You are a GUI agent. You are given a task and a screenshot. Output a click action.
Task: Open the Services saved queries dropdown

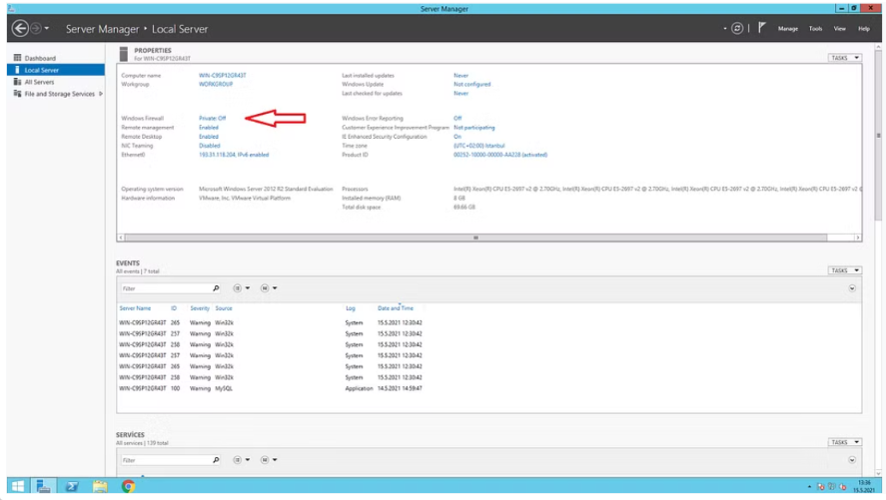(269, 460)
